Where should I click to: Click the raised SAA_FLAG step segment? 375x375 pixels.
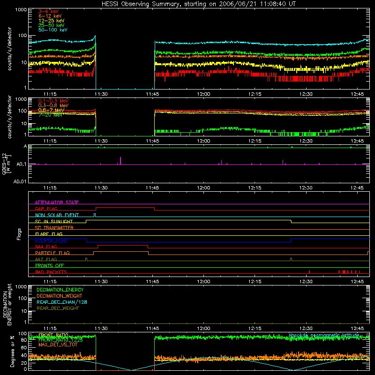point(123,245)
